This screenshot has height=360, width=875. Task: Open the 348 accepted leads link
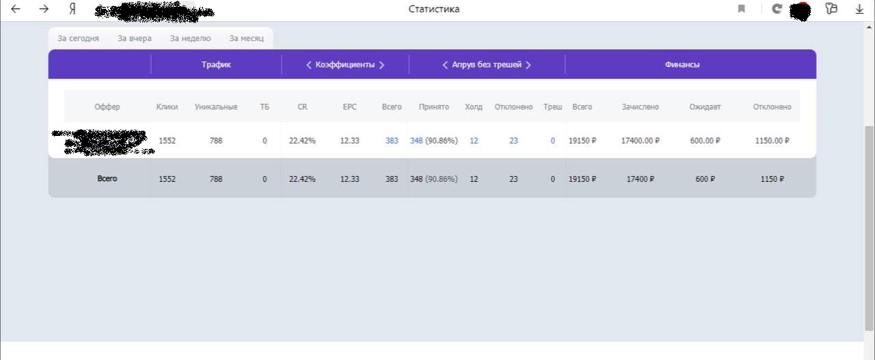click(416, 141)
